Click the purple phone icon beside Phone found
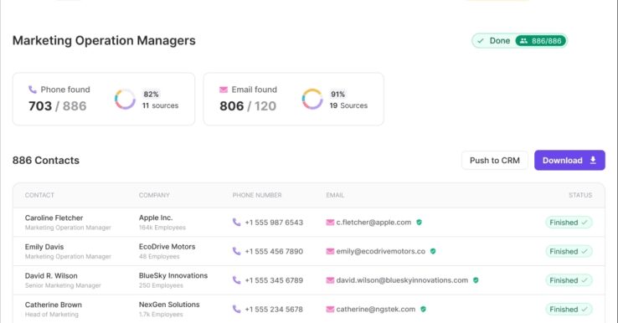 [x=33, y=90]
